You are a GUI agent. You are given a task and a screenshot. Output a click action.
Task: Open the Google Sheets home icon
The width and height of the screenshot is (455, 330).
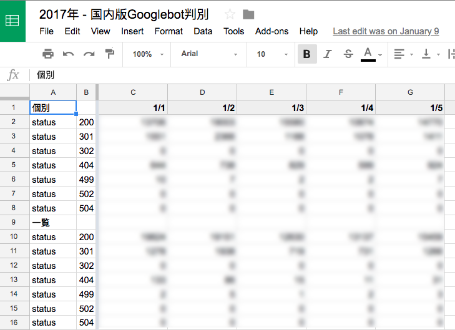(x=12, y=21)
